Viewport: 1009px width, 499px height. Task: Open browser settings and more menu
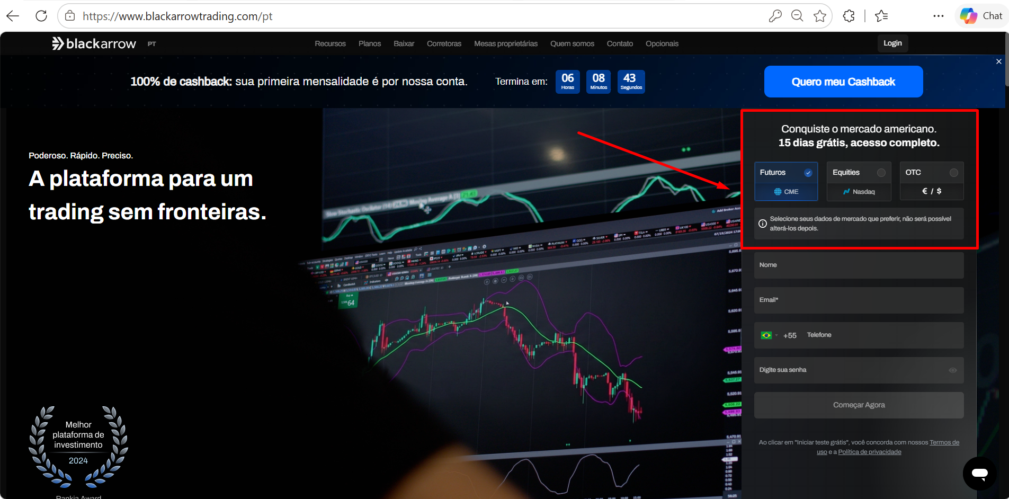coord(939,16)
